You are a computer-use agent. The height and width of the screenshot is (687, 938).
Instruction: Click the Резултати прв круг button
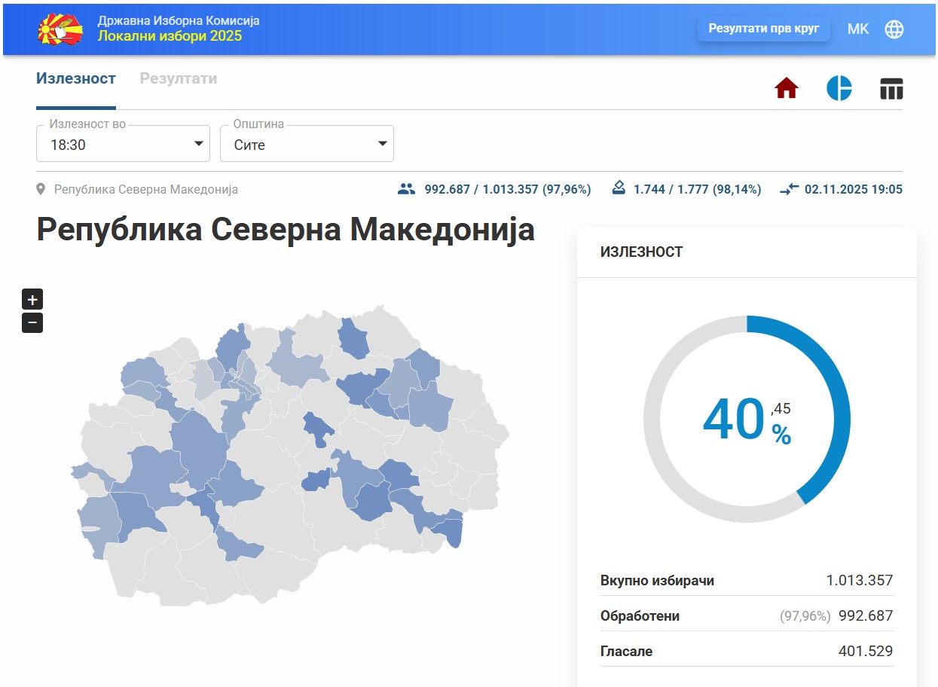(x=763, y=28)
